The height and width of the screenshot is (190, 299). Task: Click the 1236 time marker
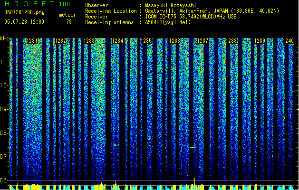(174, 41)
